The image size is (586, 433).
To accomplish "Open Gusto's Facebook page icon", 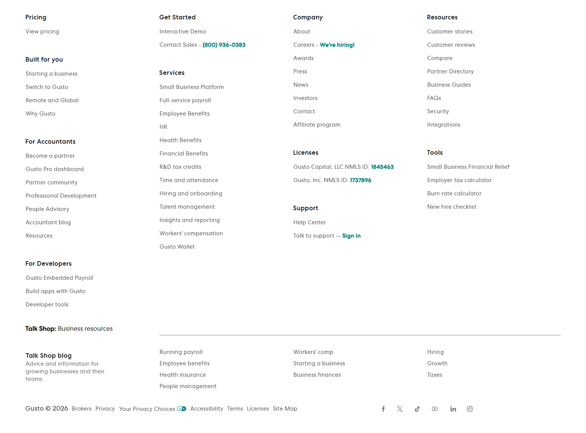I will pyautogui.click(x=383, y=409).
